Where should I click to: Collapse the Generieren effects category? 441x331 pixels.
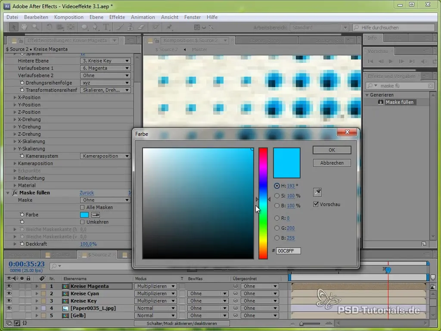point(367,95)
